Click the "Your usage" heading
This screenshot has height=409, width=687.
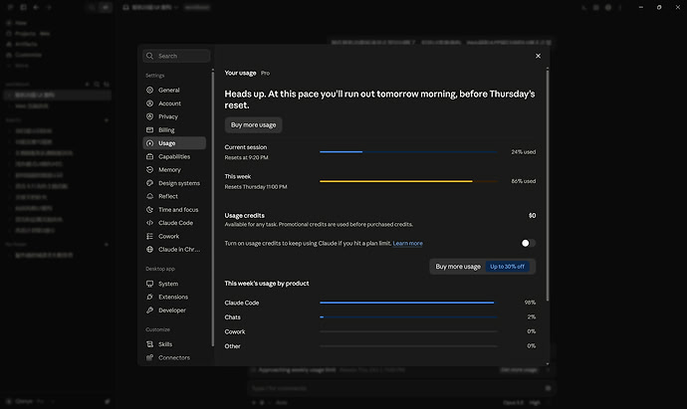pos(240,73)
